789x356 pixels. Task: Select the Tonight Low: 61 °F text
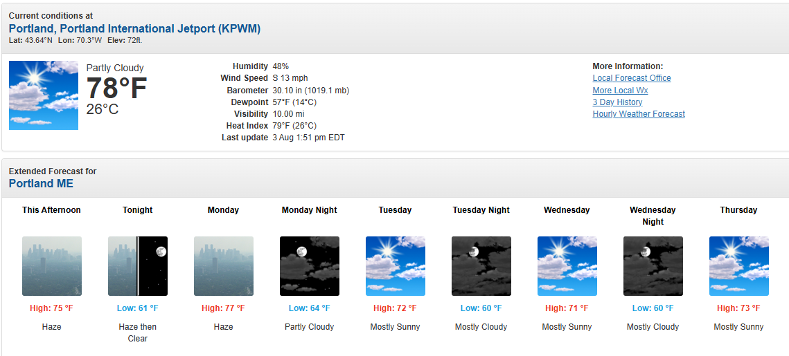(138, 308)
